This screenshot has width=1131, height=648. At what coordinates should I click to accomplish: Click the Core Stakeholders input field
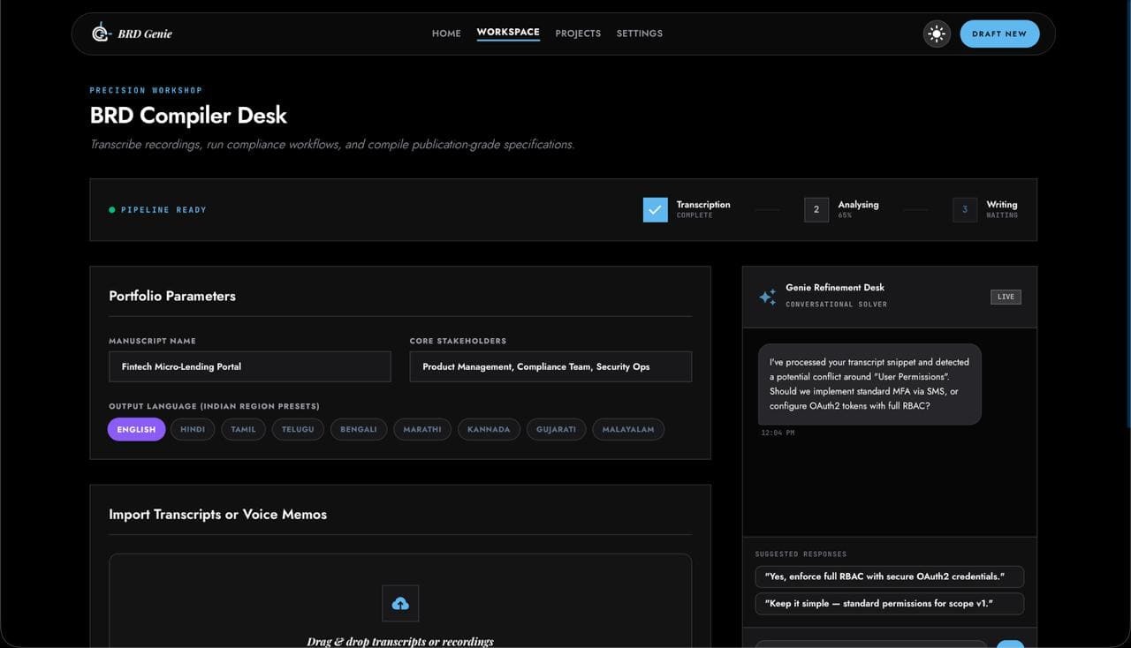(x=550, y=366)
